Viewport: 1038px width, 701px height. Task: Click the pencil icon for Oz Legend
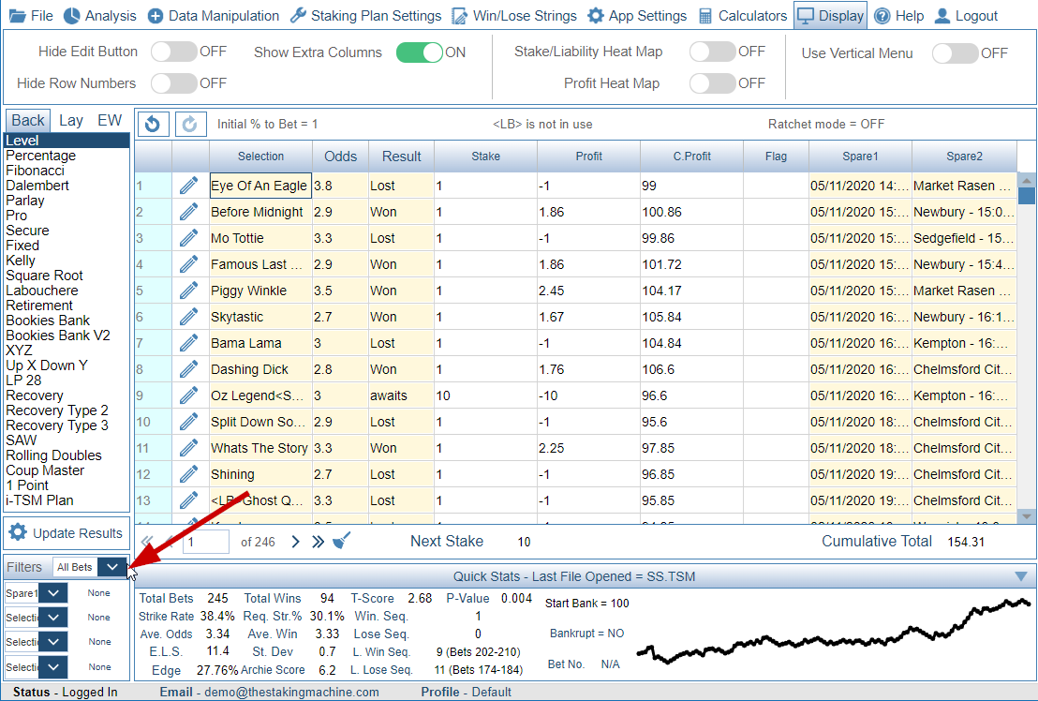point(188,395)
